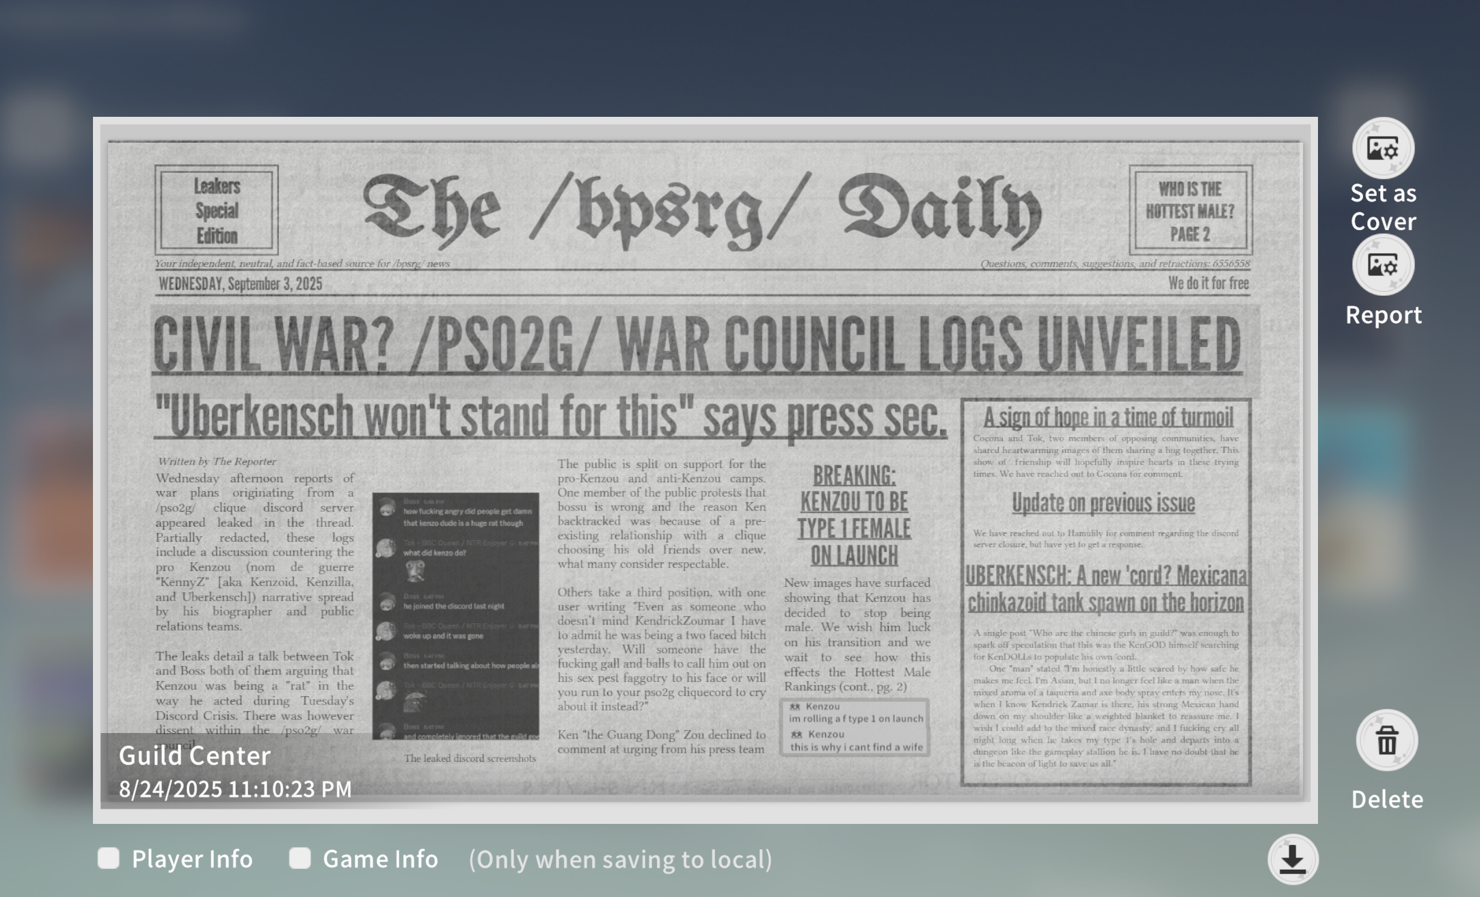
Task: Click the Delete trash can icon
Action: pyautogui.click(x=1386, y=741)
